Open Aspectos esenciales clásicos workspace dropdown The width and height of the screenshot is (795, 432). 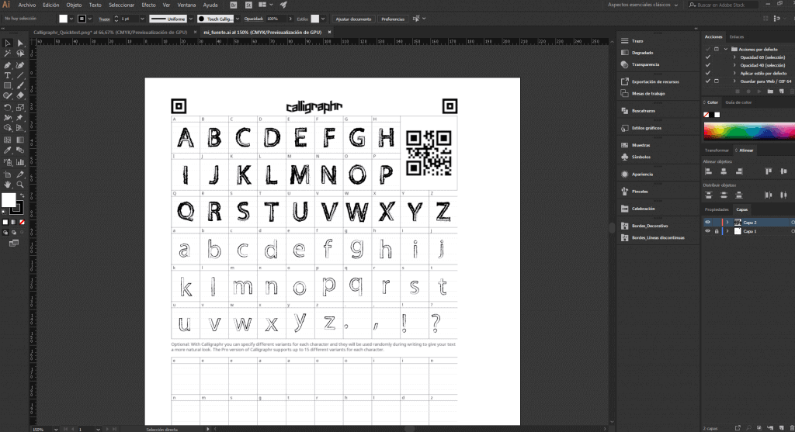tap(643, 5)
